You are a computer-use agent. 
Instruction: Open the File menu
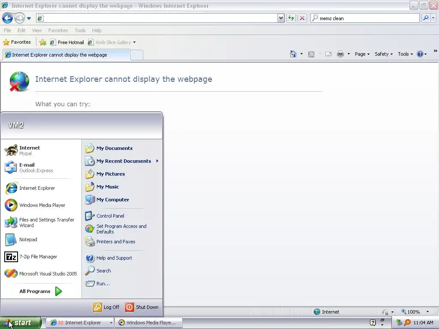click(x=7, y=30)
